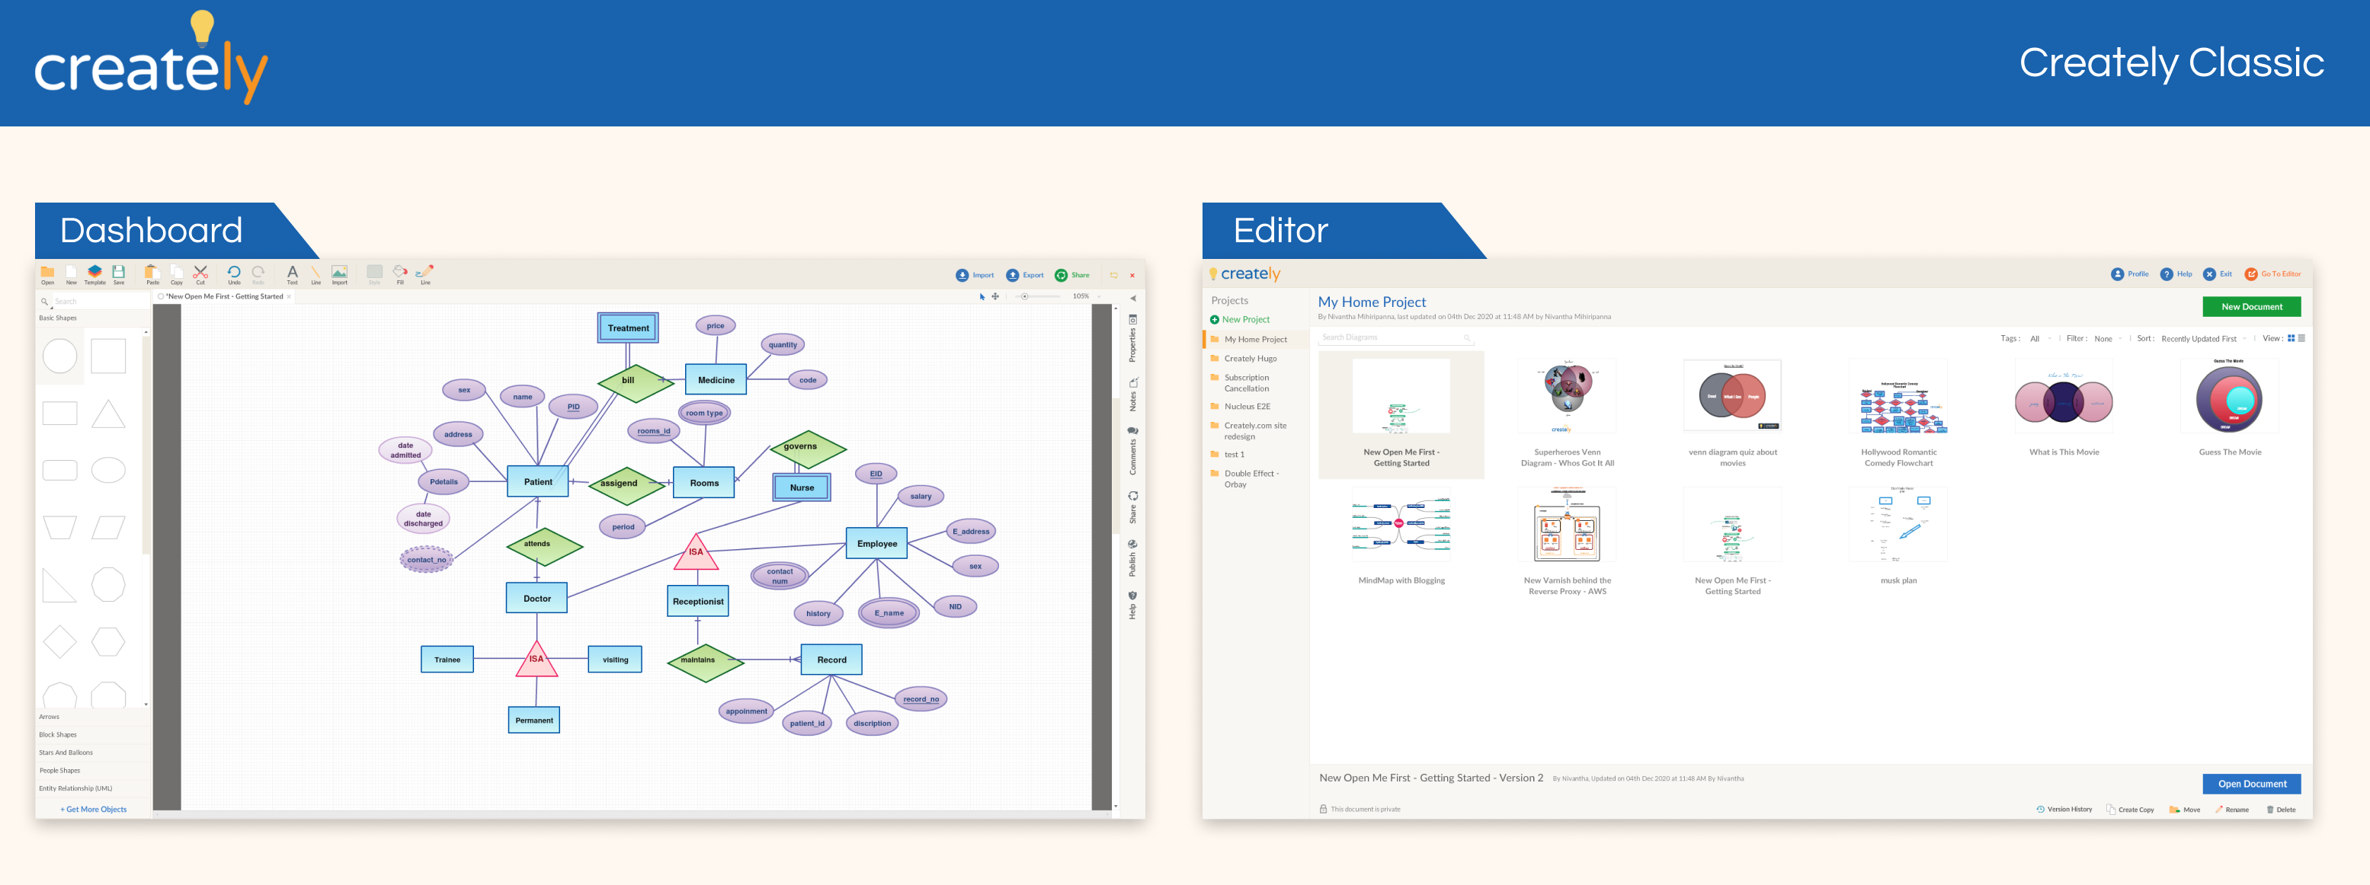Screen dimensions: 2370x885
Task: Click the Go To Editor icon
Action: pos(2250,274)
